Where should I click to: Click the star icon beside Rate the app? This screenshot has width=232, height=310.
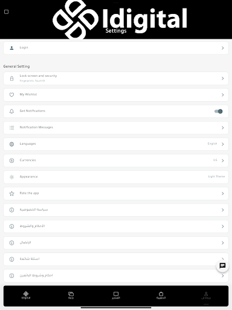tap(11, 194)
